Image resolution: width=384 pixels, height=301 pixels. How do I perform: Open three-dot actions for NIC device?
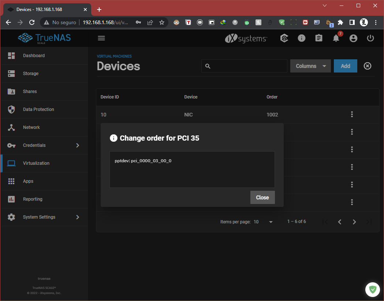(x=352, y=114)
